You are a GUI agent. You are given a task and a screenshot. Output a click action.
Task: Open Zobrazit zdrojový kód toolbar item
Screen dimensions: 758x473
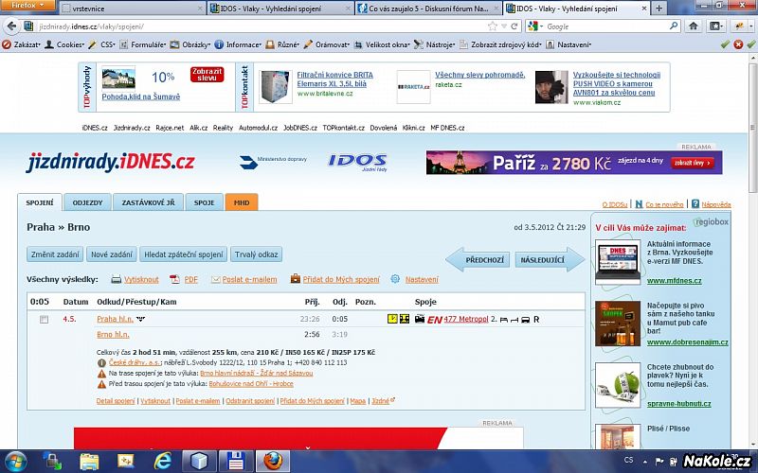[500, 44]
